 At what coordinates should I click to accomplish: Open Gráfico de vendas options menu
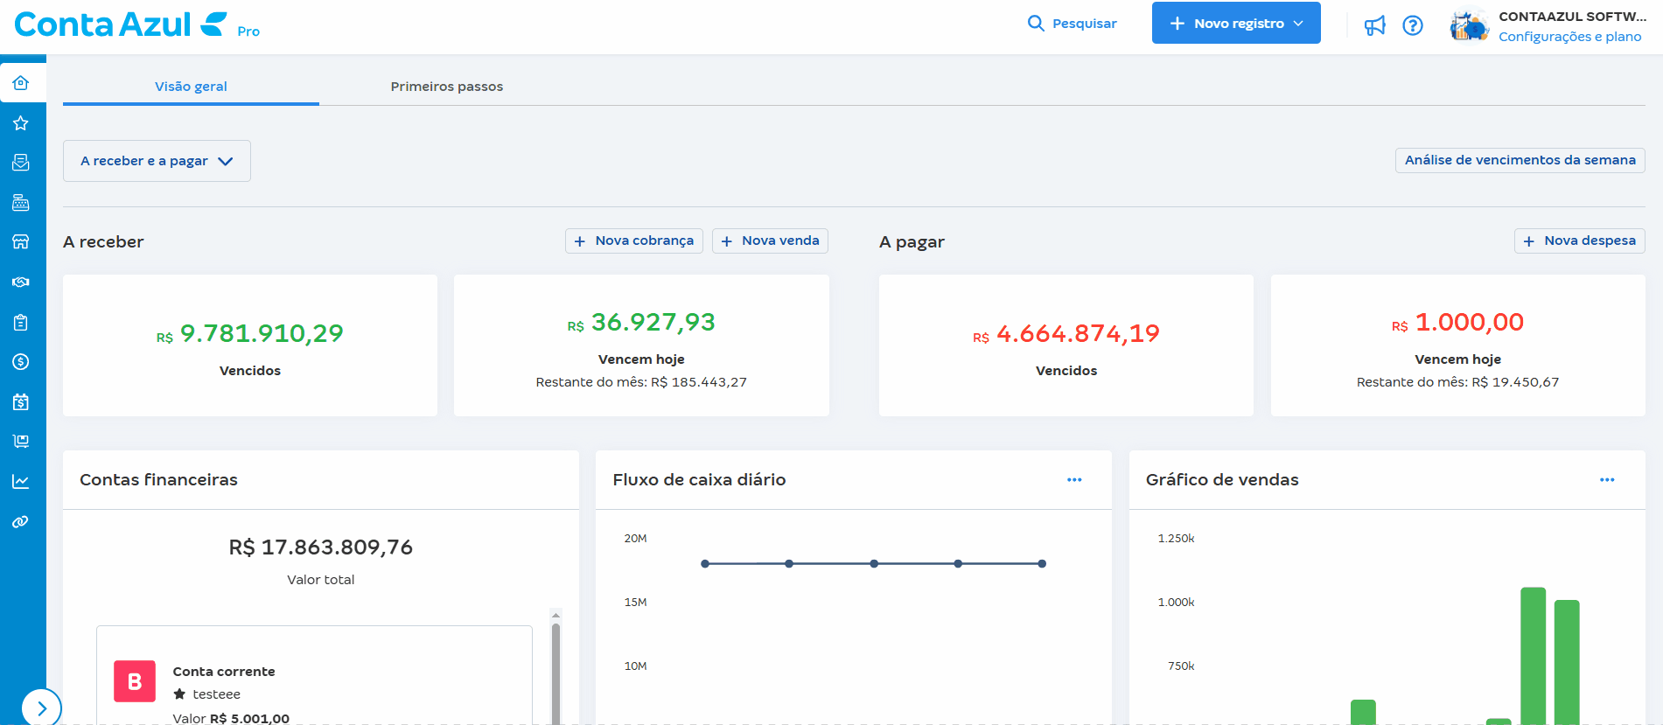(1606, 480)
